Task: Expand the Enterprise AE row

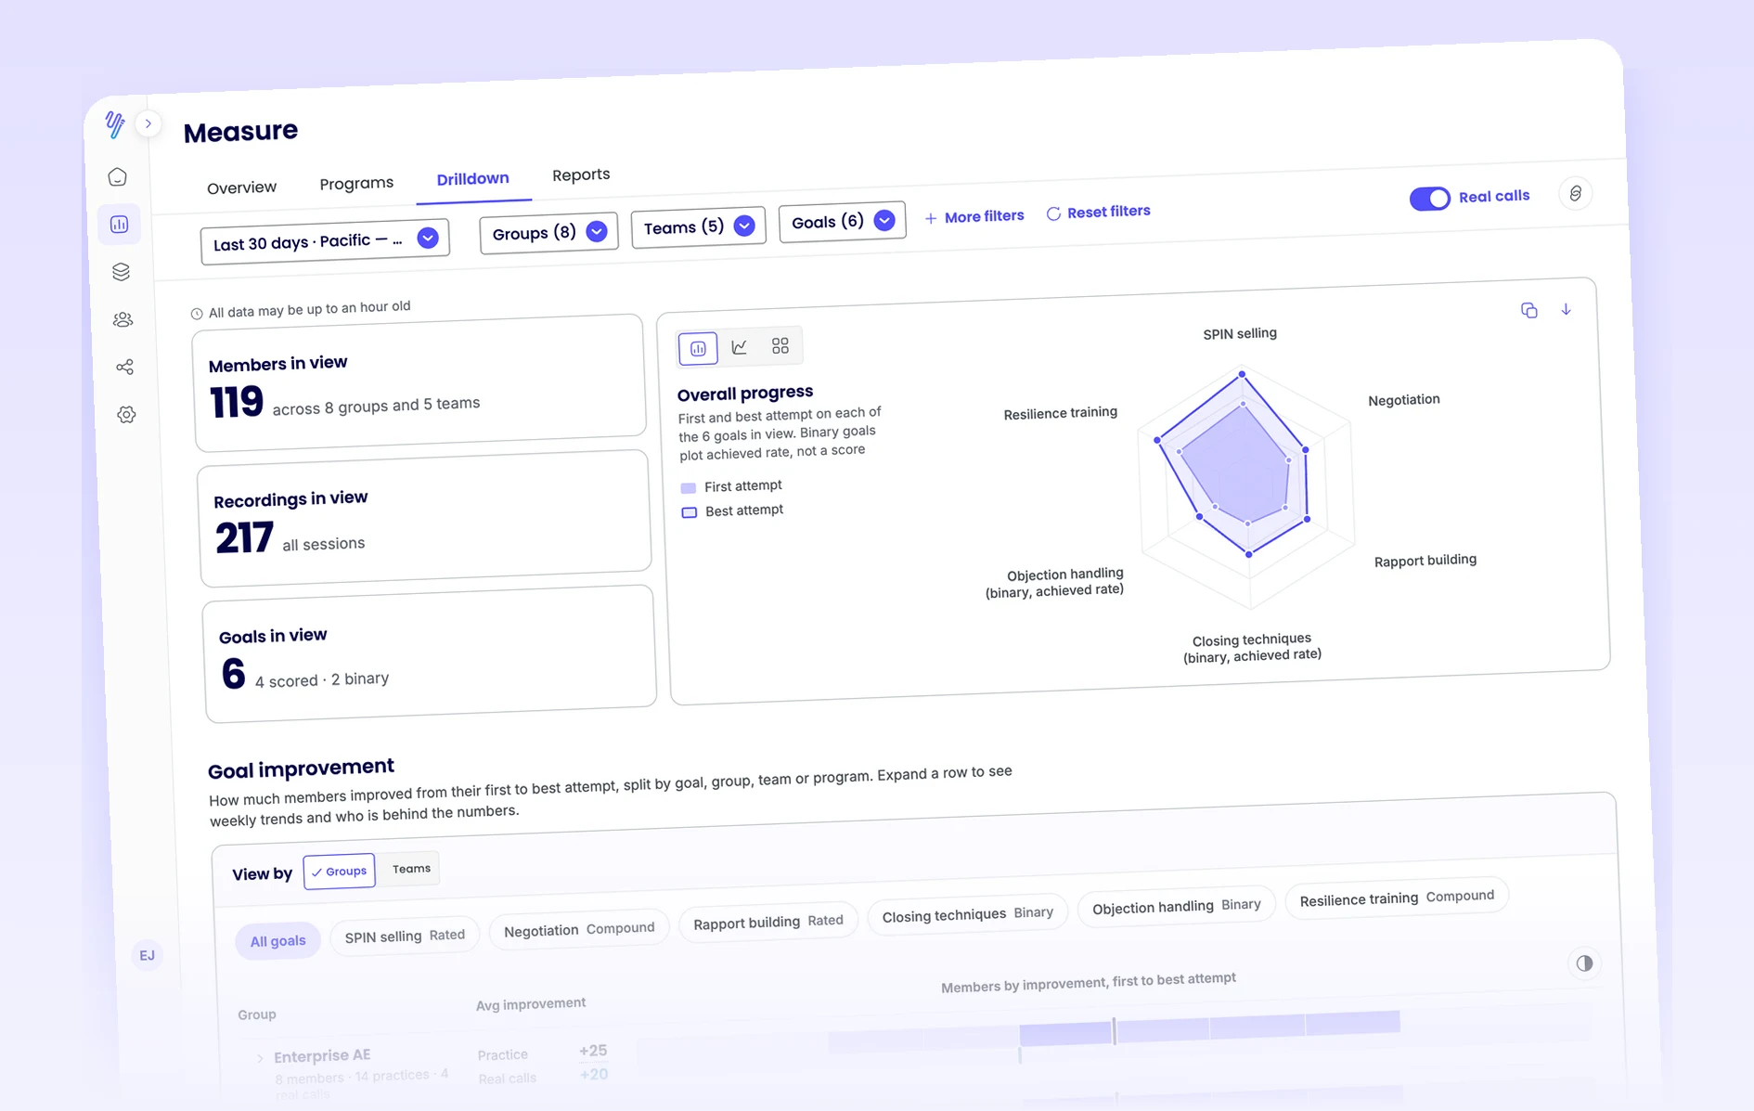Action: [260, 1058]
